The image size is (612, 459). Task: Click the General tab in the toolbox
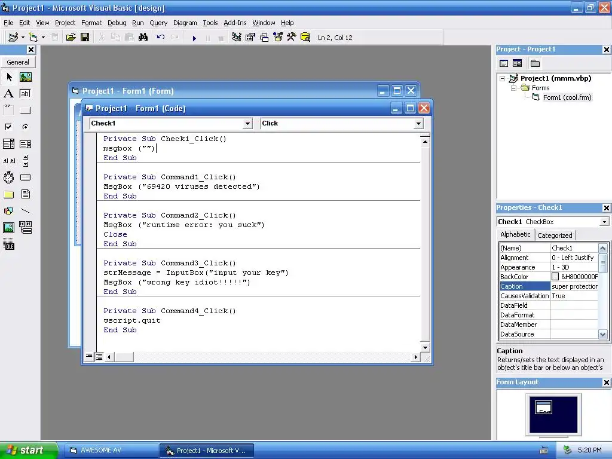click(x=18, y=62)
